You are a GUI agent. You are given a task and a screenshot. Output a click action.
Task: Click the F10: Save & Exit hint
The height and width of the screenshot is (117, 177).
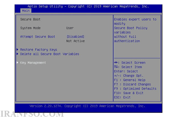point(129,93)
